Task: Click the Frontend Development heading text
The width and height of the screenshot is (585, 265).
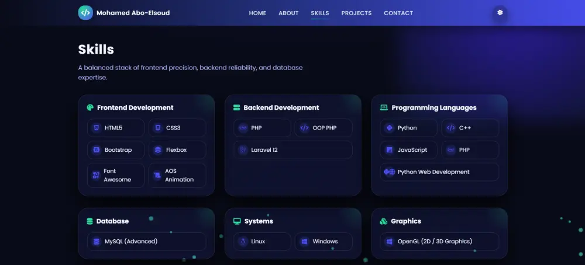Action: [135, 107]
